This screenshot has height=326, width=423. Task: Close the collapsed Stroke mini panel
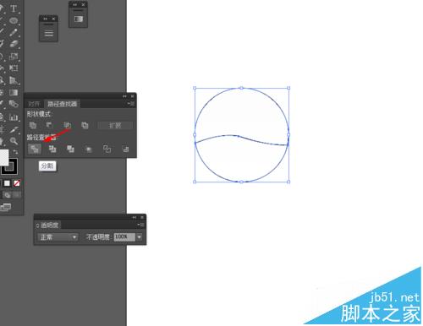coord(53,19)
